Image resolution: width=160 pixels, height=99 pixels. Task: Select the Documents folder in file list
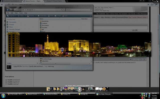44,25
